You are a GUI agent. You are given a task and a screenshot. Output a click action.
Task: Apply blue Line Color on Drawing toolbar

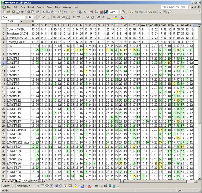[83, 186]
